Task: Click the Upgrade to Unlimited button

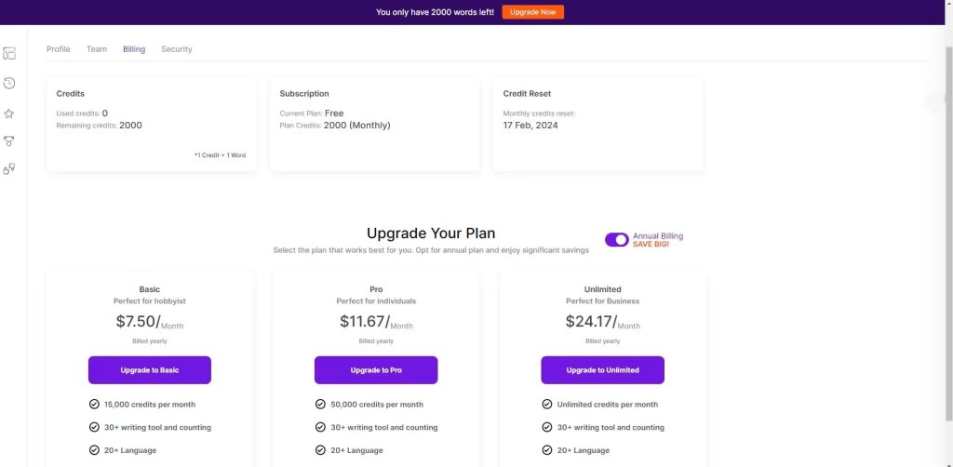Action: 602,370
